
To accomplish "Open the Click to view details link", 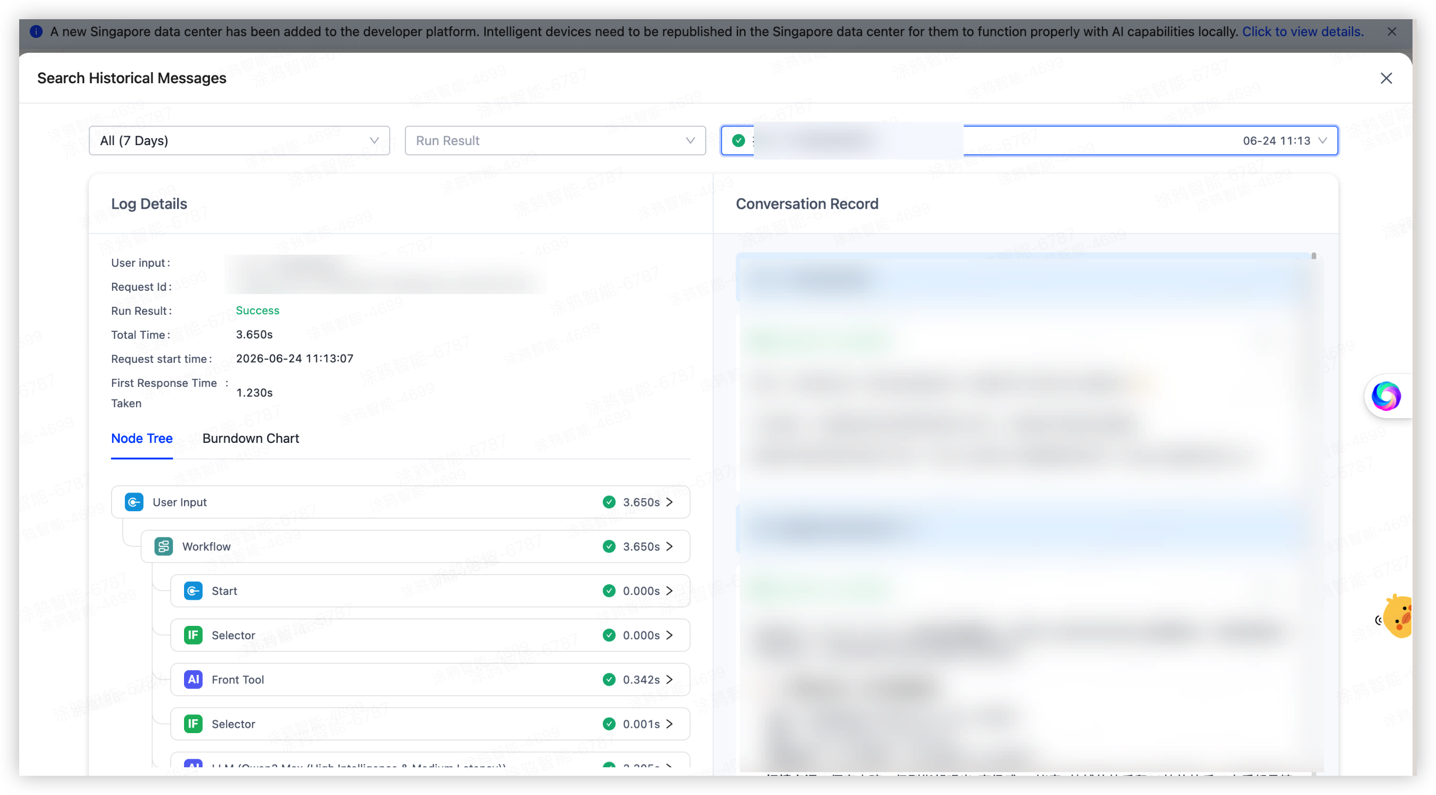I will 1303,32.
